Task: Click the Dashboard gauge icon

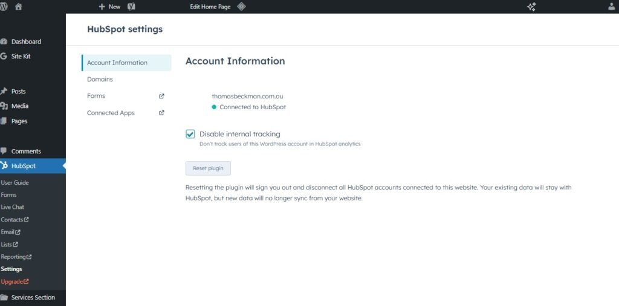Action: (x=4, y=42)
